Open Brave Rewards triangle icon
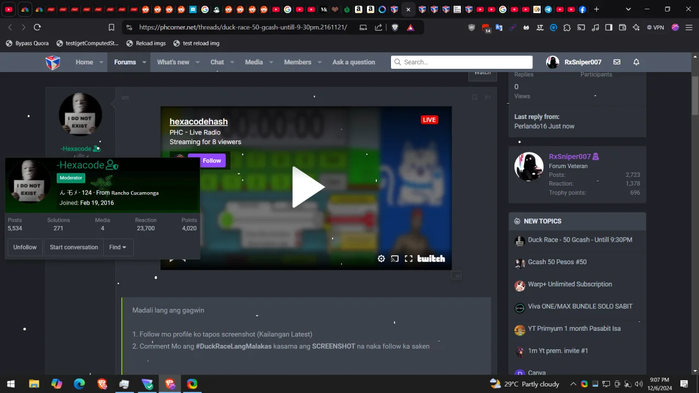 click(411, 27)
